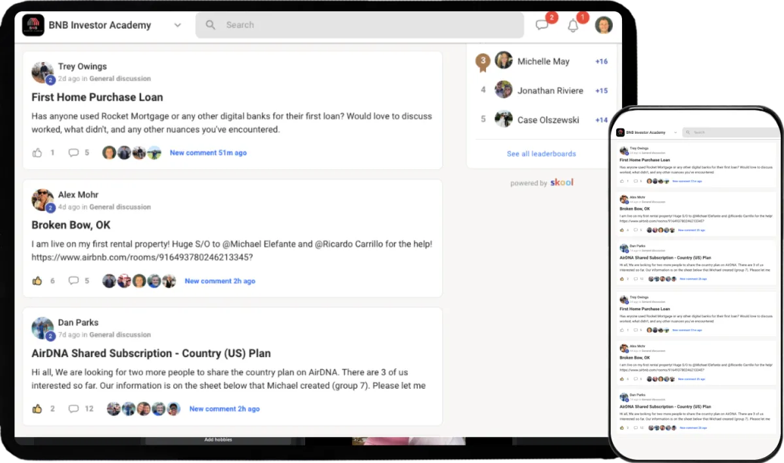Click Alex Mohr's avatar on the tablet feed
This screenshot has width=784, height=463.
click(x=42, y=200)
